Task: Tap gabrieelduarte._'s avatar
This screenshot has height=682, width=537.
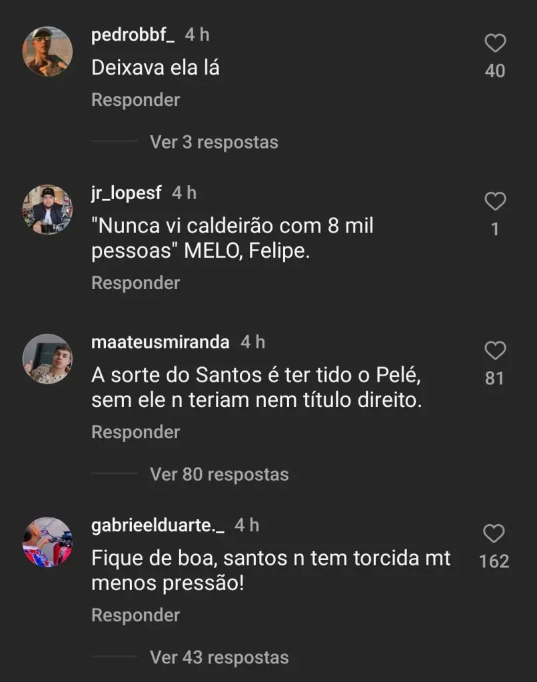Action: [x=48, y=541]
